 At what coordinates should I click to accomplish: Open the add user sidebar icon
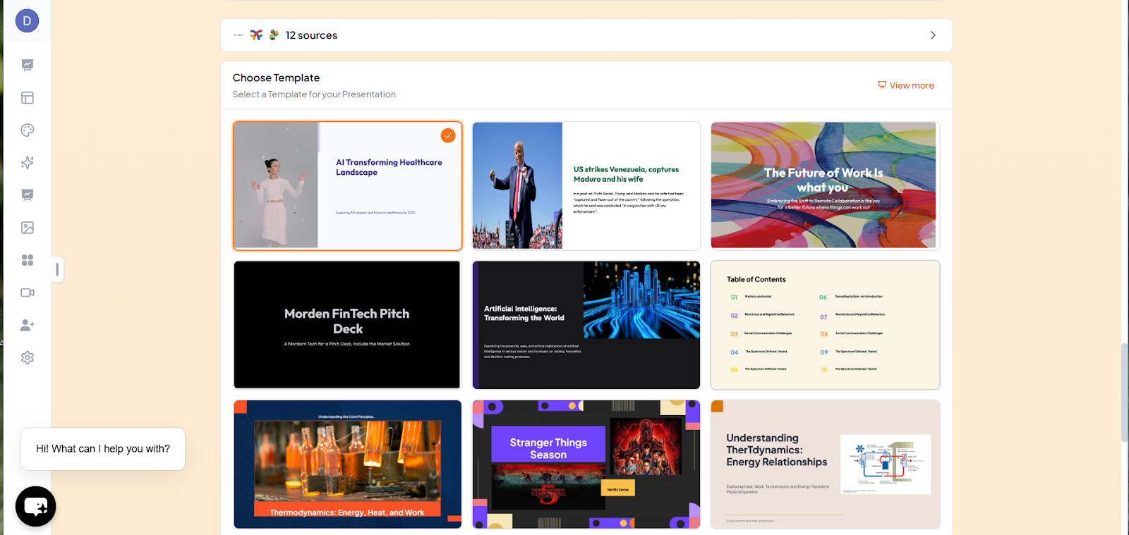28,325
